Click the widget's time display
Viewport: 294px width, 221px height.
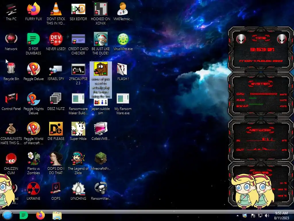click(262, 49)
